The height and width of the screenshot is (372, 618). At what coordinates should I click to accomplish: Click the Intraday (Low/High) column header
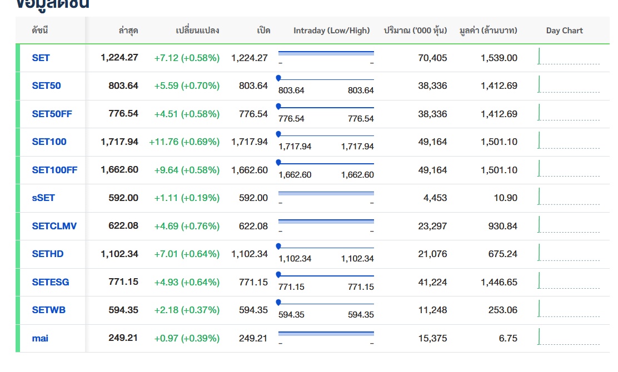331,31
